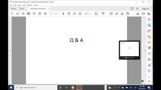Click the scrollbar up arrow
The image size is (161, 90).
(142, 18)
